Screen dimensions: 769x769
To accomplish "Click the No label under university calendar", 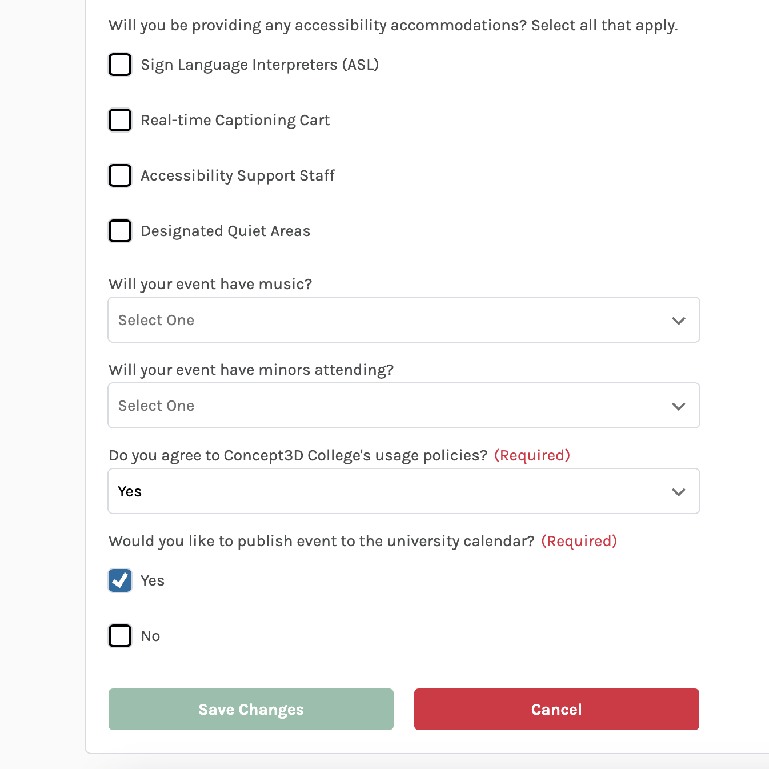I will coord(150,636).
